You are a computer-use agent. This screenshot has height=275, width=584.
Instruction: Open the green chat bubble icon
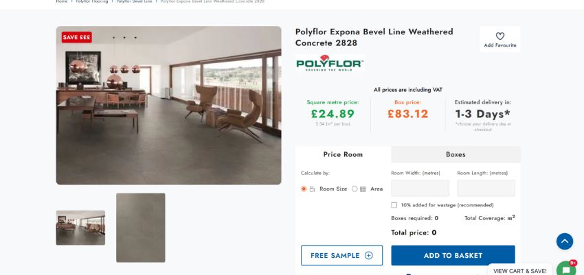pyautogui.click(x=565, y=270)
